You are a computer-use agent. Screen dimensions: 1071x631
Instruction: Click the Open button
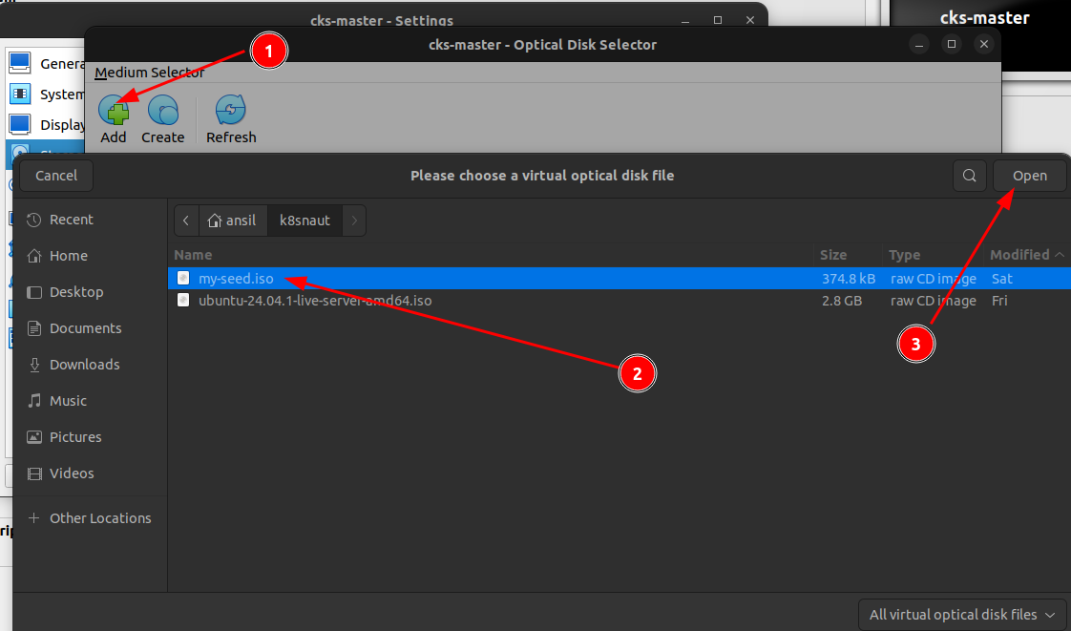coord(1029,176)
